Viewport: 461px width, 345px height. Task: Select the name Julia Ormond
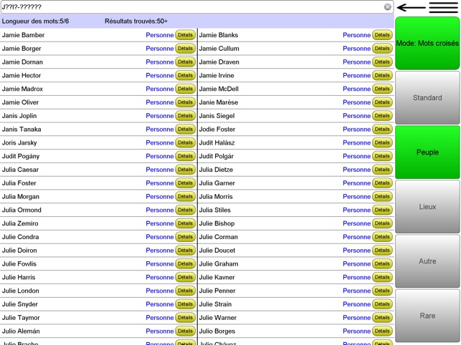[x=22, y=210]
